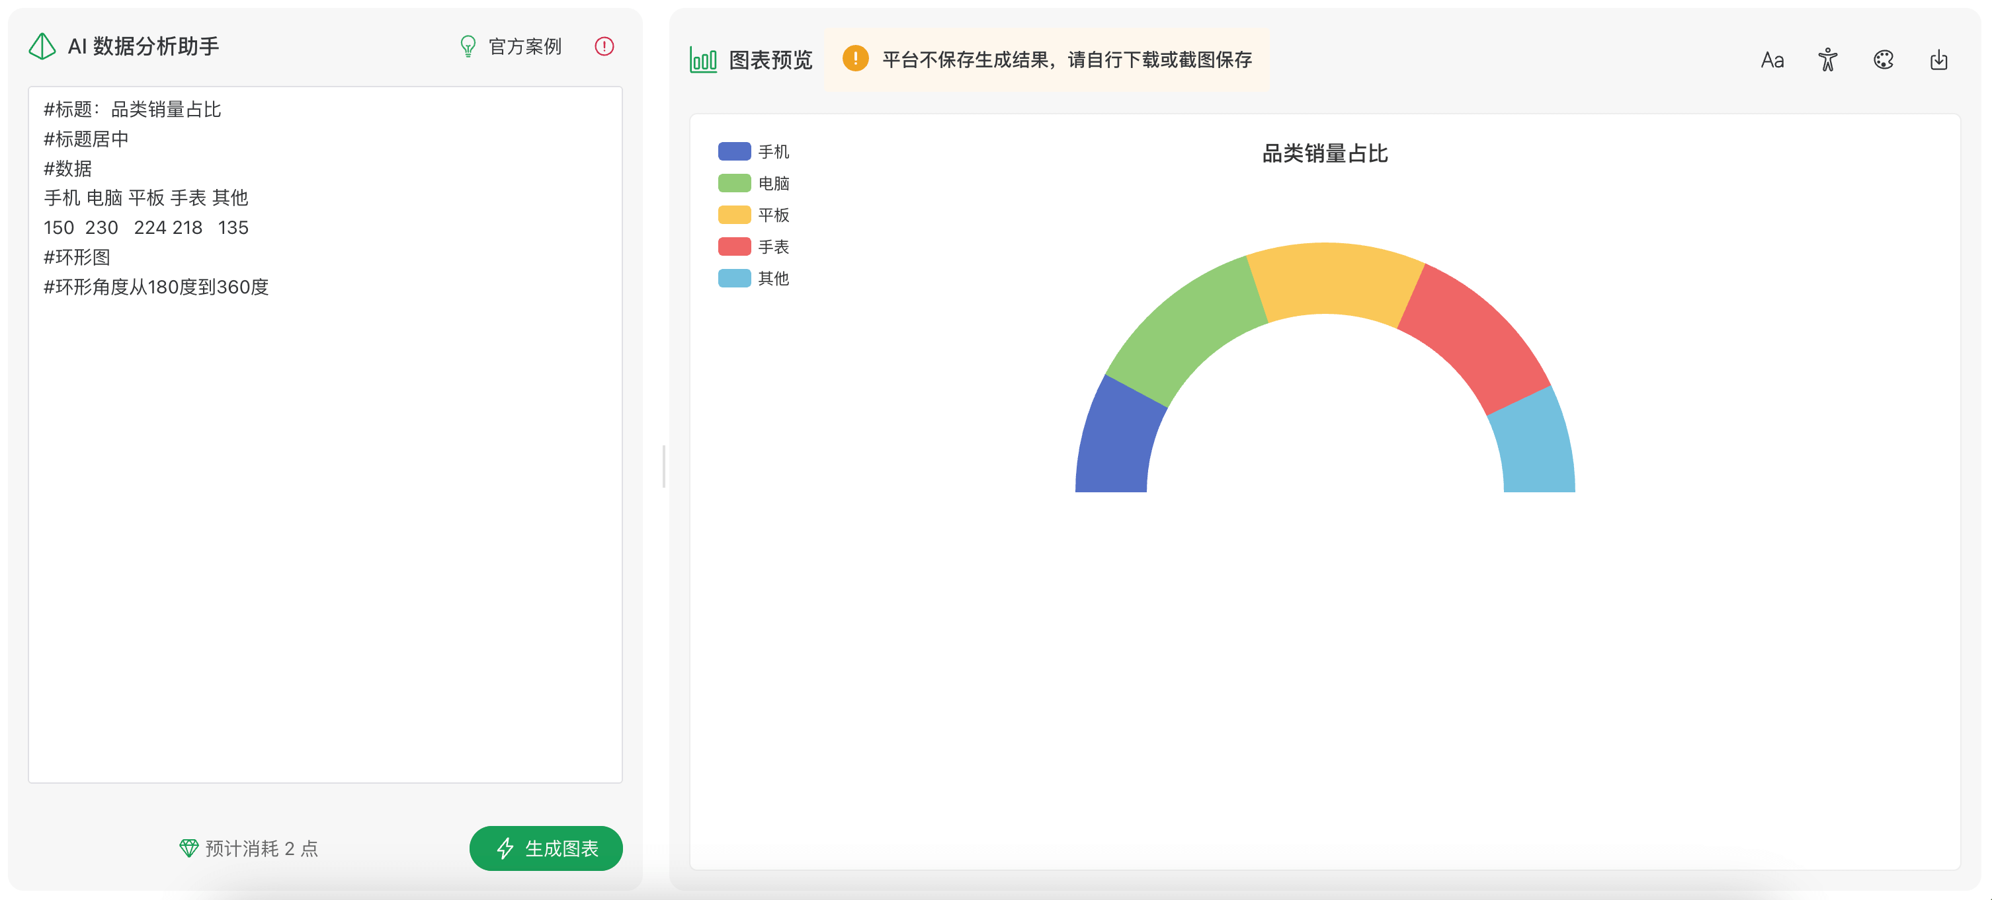Open the accessibility figure icon
Screen dimensions: 1992x900
pyautogui.click(x=1827, y=59)
